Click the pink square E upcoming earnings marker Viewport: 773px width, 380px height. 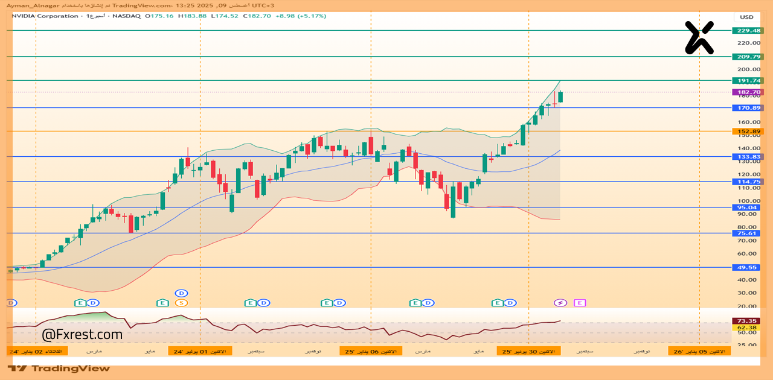click(580, 303)
